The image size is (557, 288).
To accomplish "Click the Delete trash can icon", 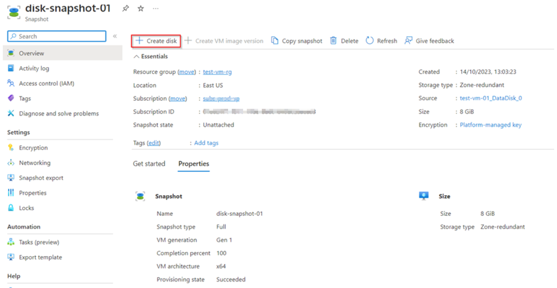I will click(x=333, y=41).
